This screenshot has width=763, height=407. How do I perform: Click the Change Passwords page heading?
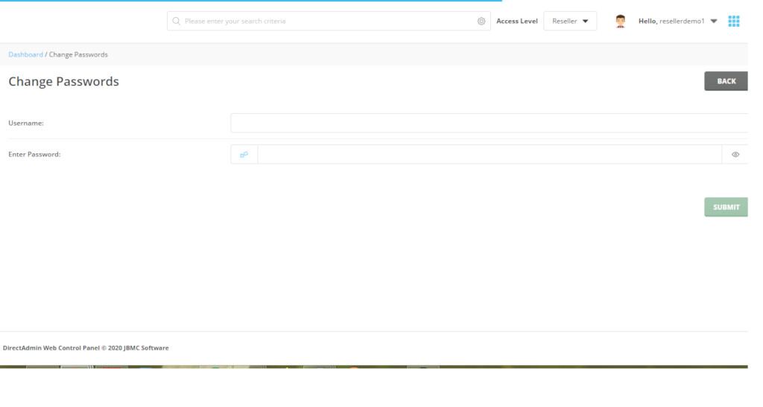click(64, 81)
